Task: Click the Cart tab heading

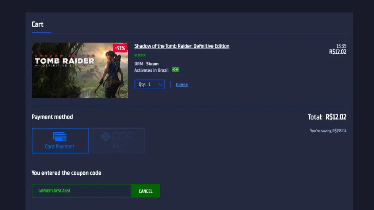Action: 38,24
